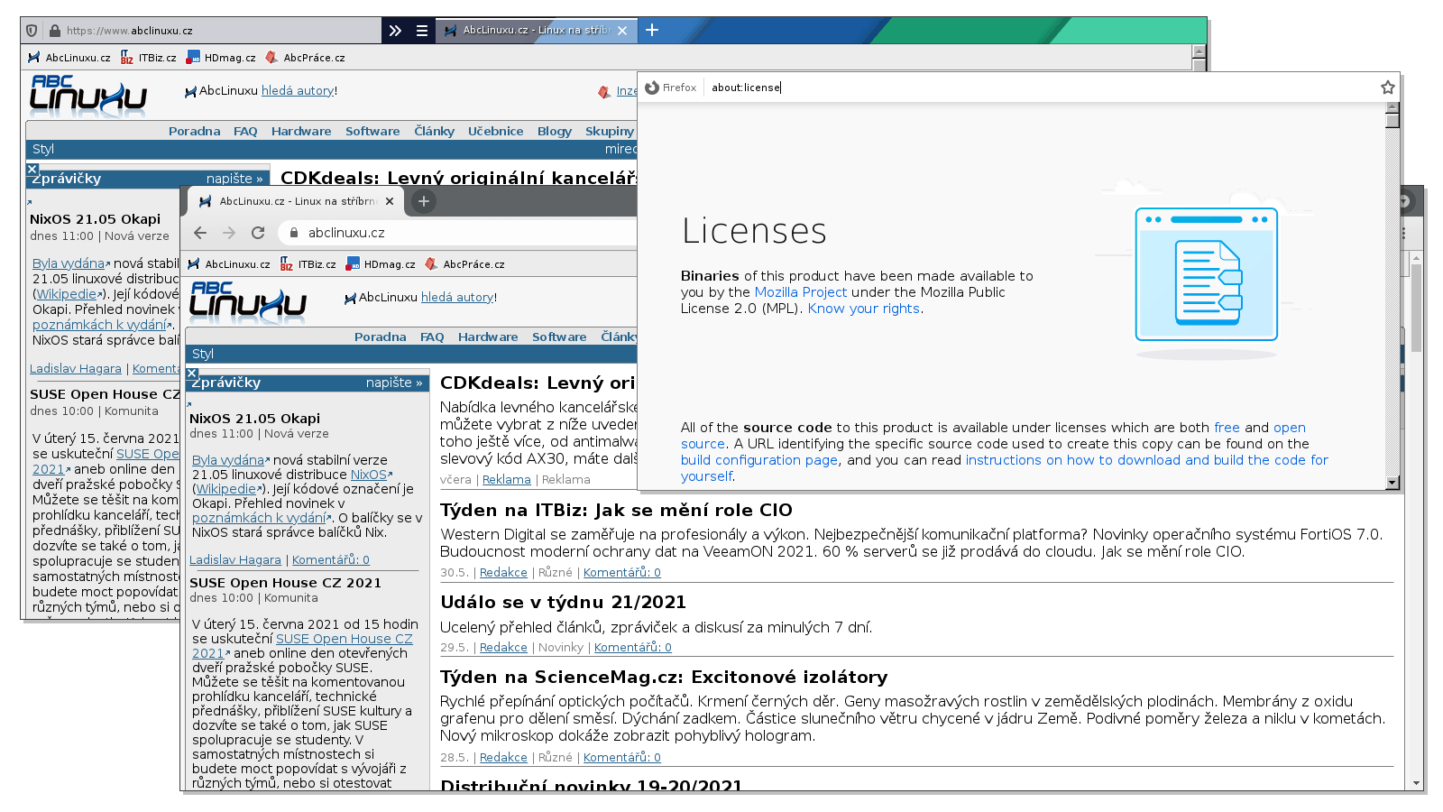This screenshot has width=1443, height=812.
Task: Close the AbcLinuxu.cz tab in Chrome window
Action: [x=390, y=201]
